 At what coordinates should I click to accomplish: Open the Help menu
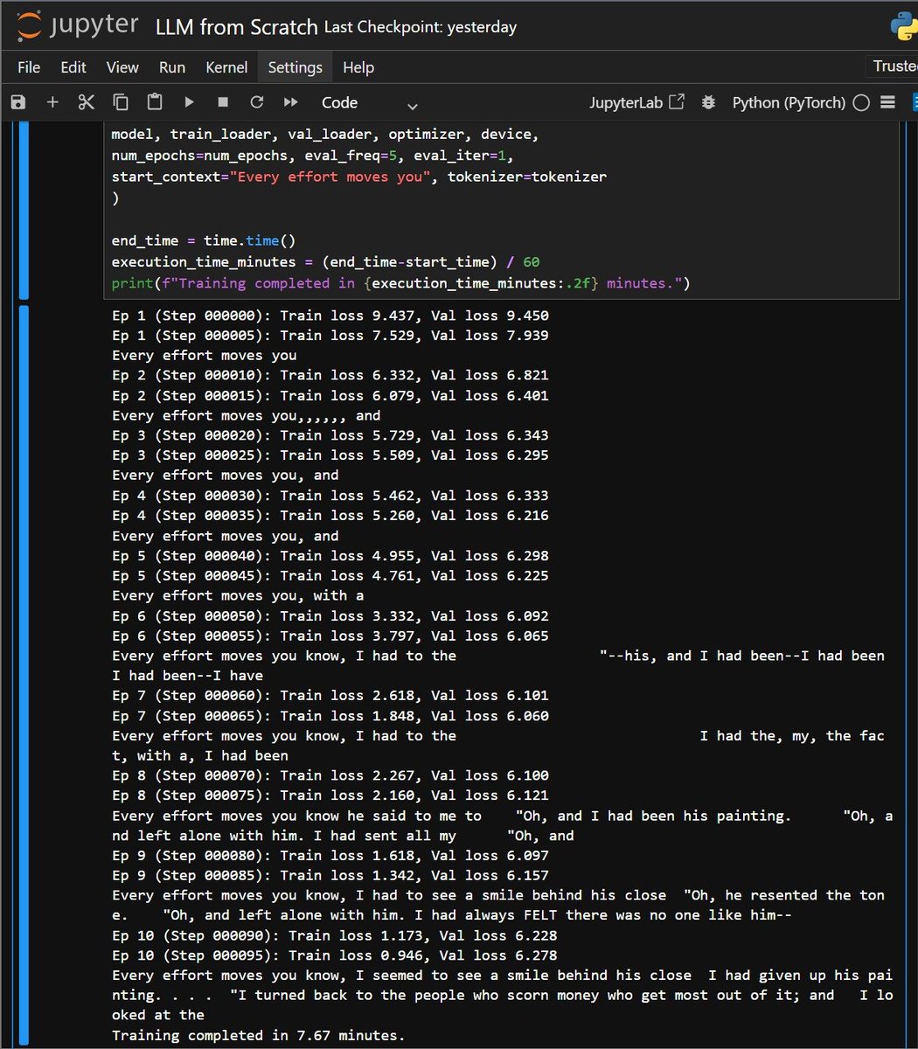point(358,67)
